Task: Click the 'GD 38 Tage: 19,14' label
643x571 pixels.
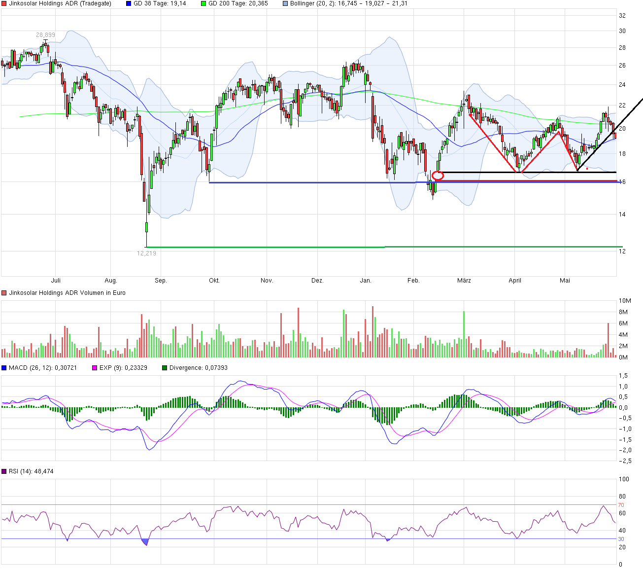Action: 160,3
